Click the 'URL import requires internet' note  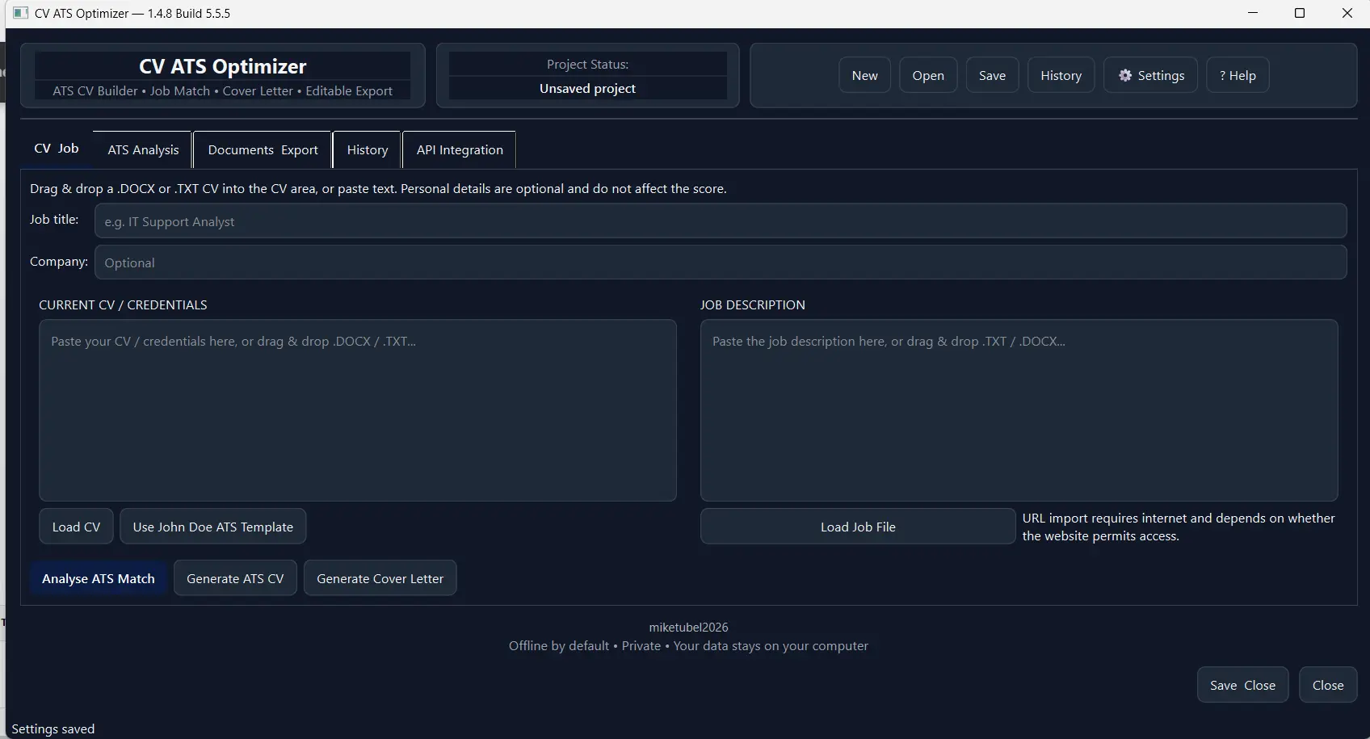click(1179, 527)
